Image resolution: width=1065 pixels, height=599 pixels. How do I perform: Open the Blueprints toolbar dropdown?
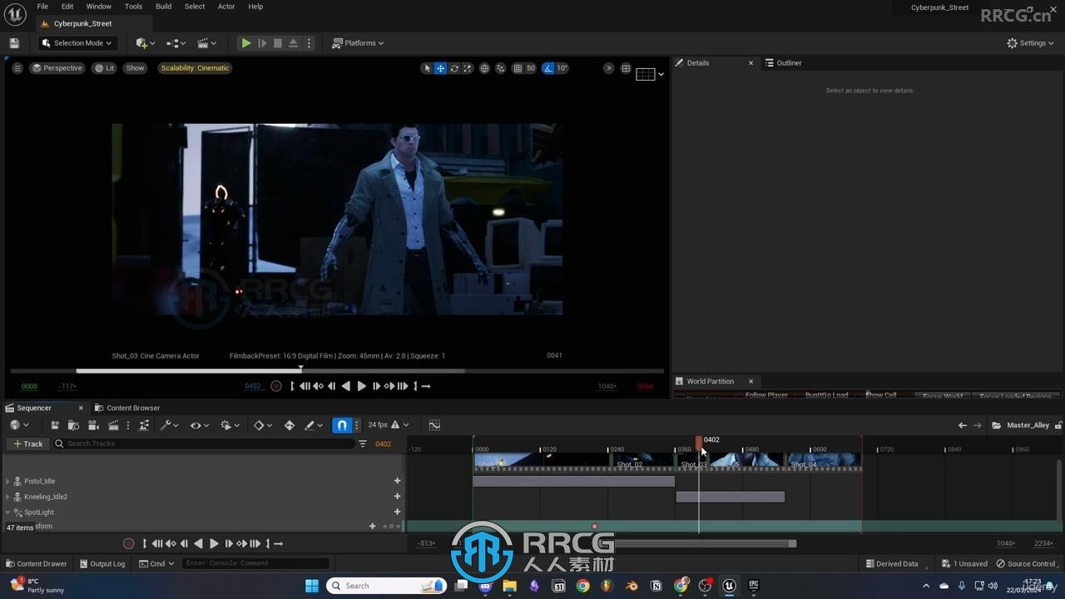click(x=176, y=43)
